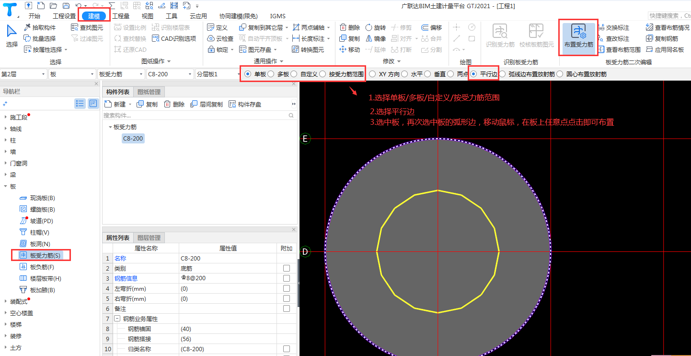Open the 板受力筋 type dropdown
Viewport: 691px width, 356px height.
point(120,74)
